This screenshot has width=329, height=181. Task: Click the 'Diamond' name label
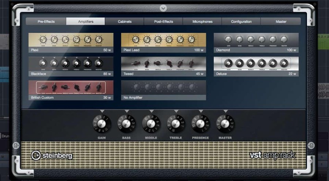click(223, 50)
